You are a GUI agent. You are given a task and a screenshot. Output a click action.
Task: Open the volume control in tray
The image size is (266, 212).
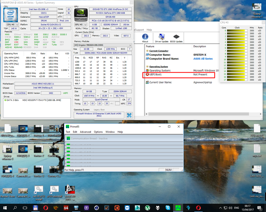[230, 208]
